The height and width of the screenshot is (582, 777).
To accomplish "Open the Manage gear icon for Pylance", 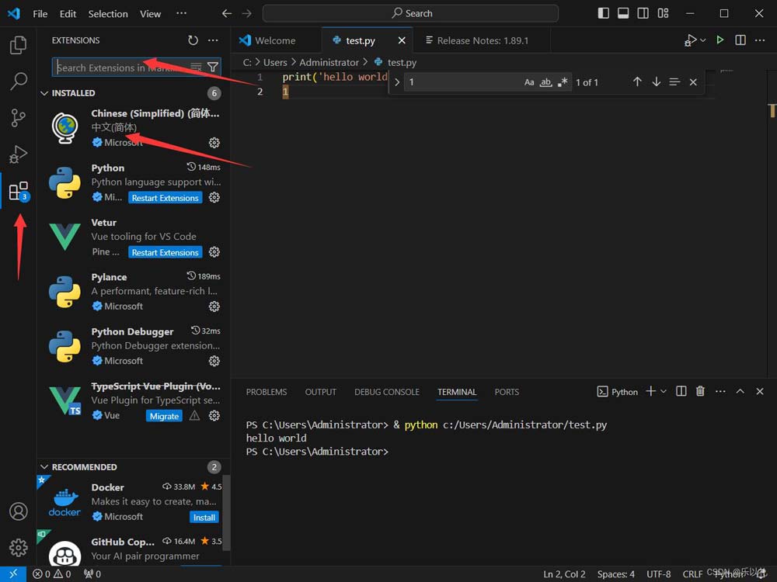I will pyautogui.click(x=214, y=306).
